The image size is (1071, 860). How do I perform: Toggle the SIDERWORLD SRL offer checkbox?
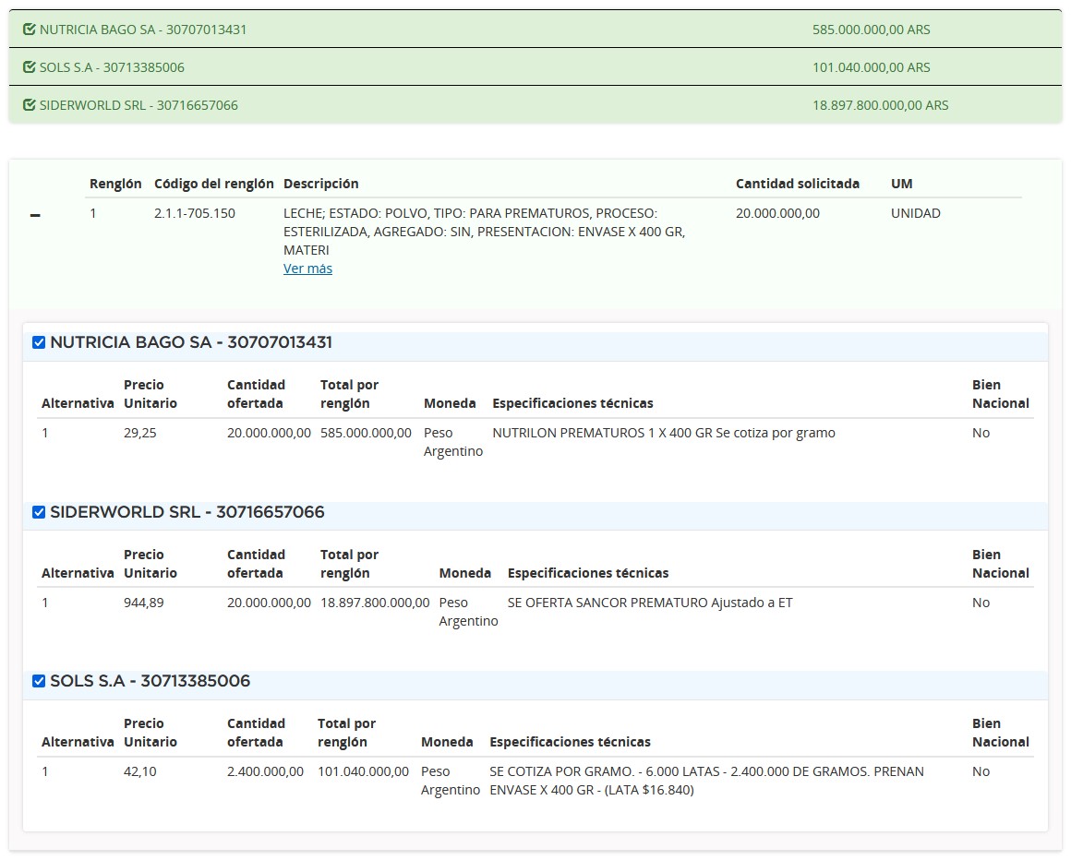39,512
